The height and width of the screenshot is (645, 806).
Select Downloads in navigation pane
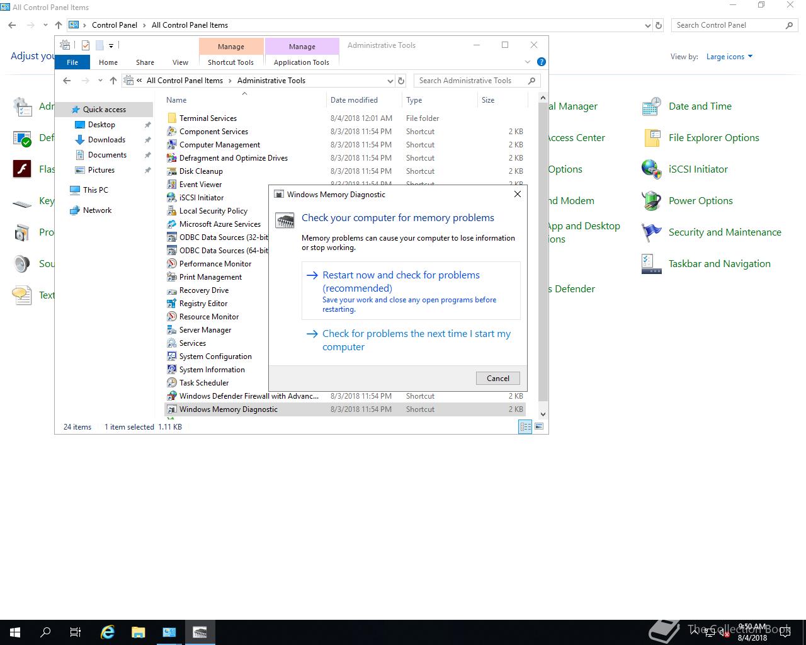pyautogui.click(x=106, y=140)
